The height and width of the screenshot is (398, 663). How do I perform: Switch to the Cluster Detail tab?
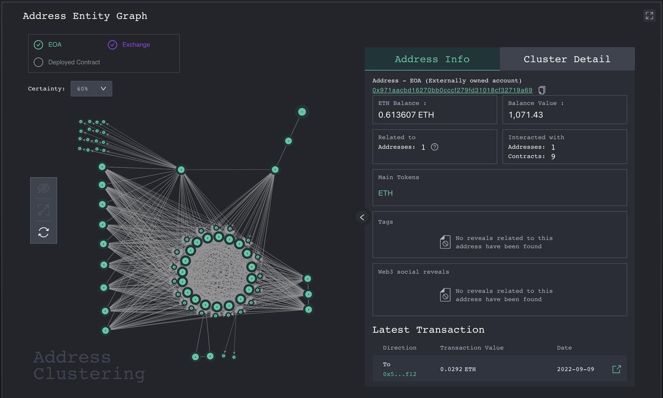click(x=567, y=58)
